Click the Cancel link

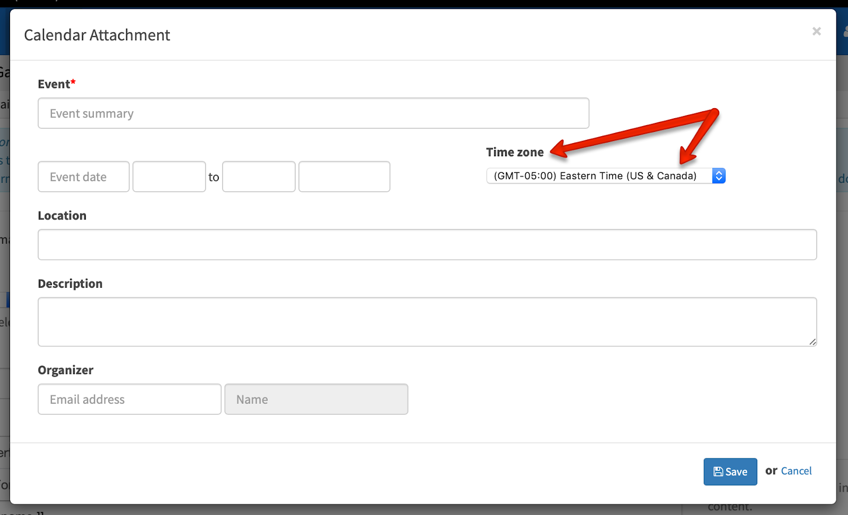coord(796,471)
